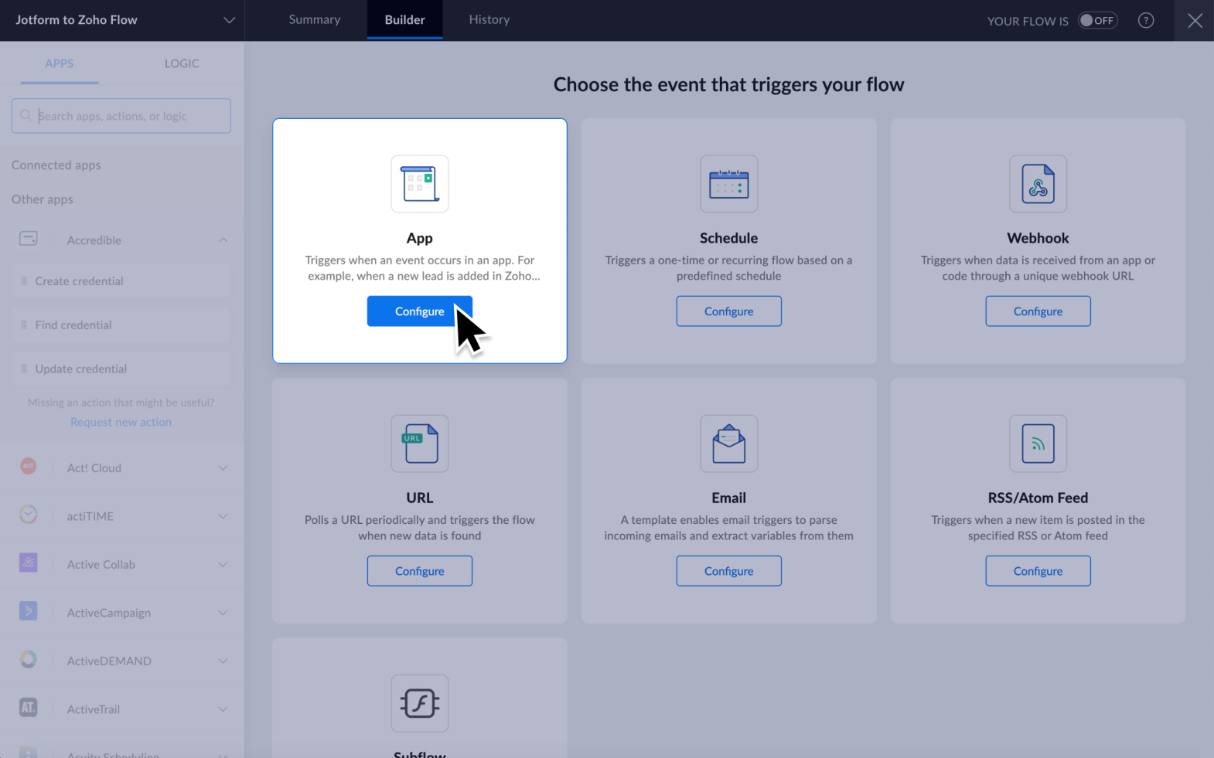
Task: Click the Schedule trigger icon
Action: (x=729, y=184)
